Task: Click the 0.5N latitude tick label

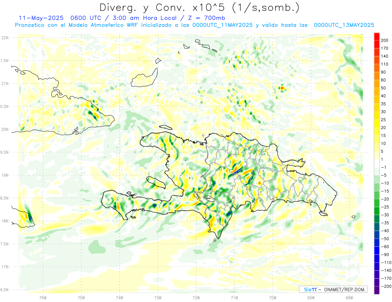Action: [5, 107]
